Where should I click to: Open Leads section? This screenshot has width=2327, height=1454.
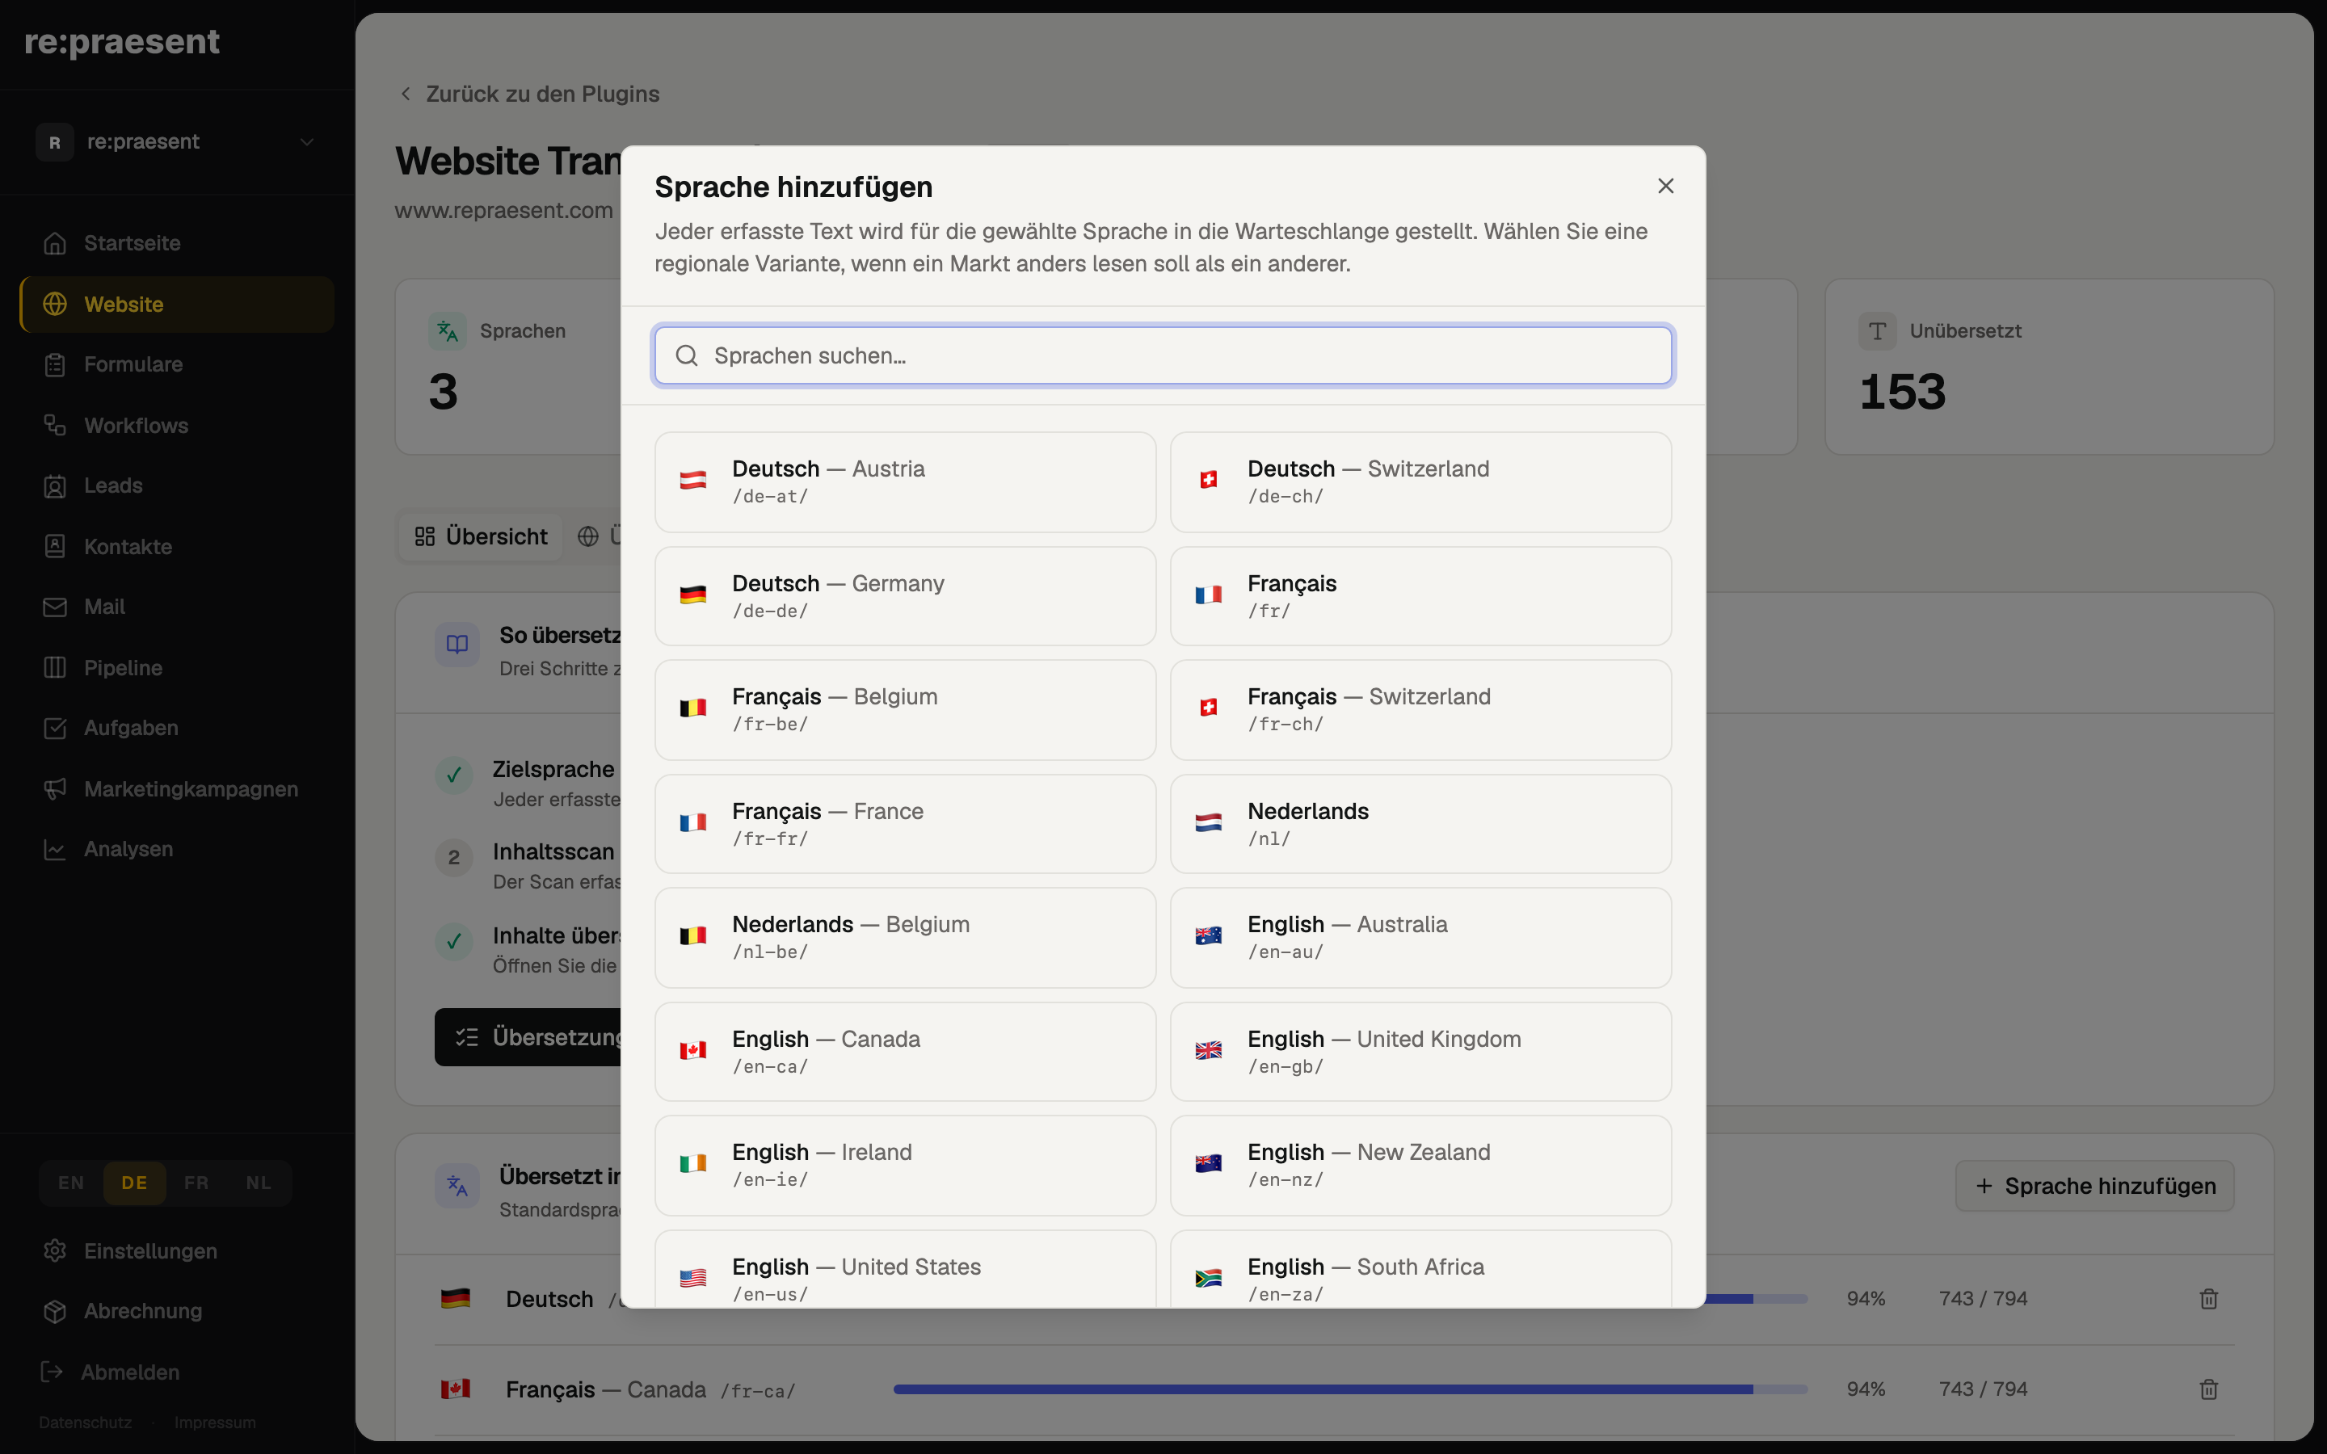point(177,485)
